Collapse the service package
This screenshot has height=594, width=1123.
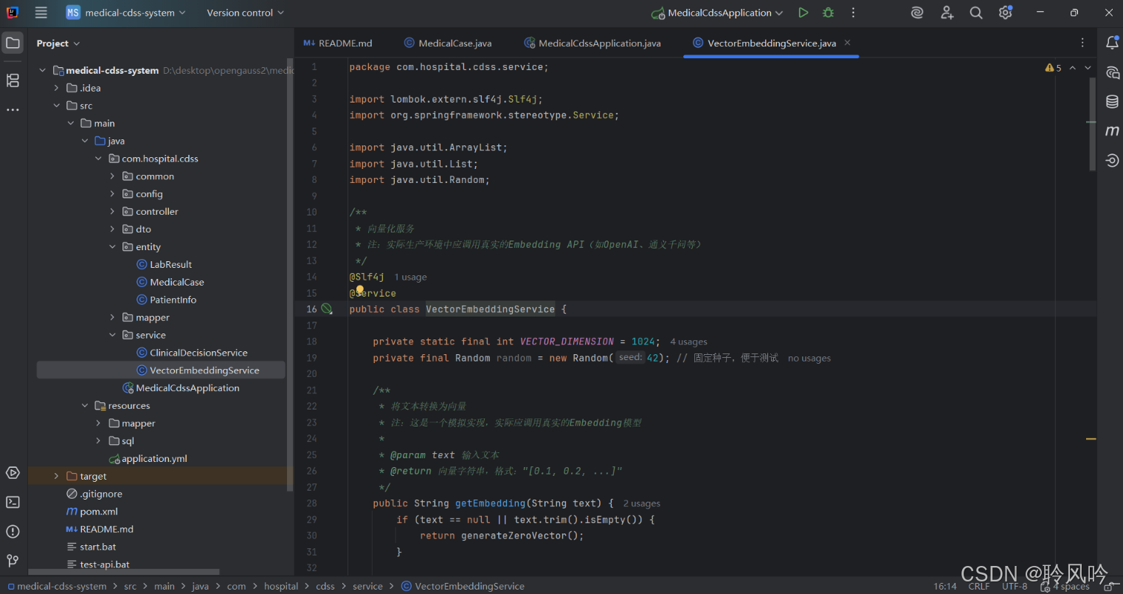112,335
